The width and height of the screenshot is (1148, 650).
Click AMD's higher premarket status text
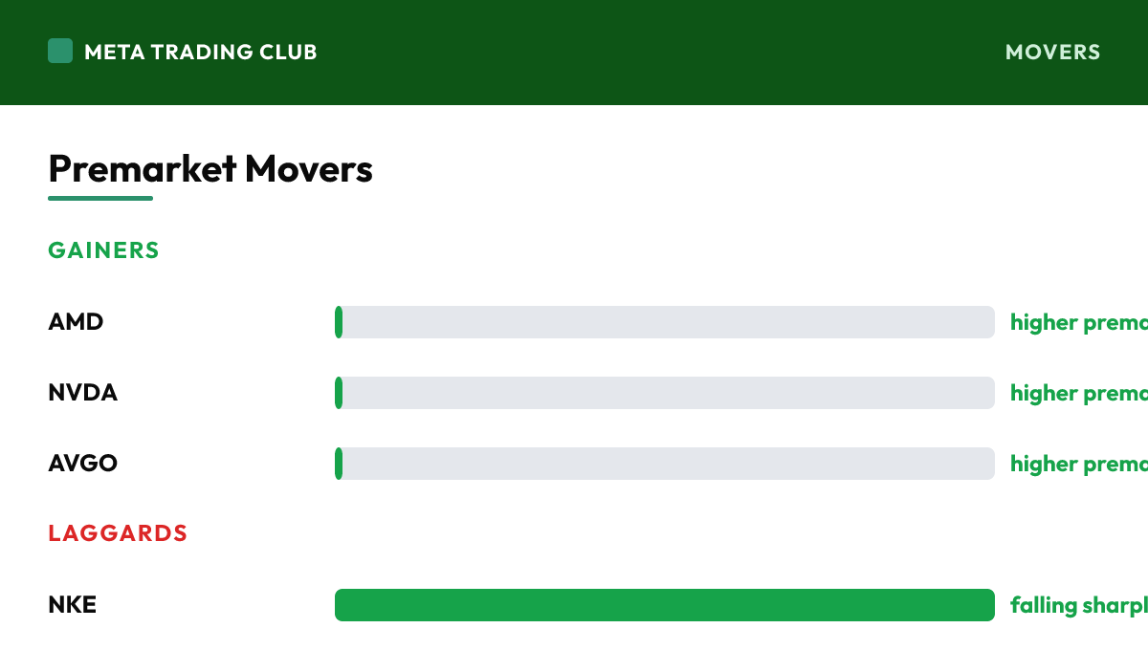[x=1079, y=322]
